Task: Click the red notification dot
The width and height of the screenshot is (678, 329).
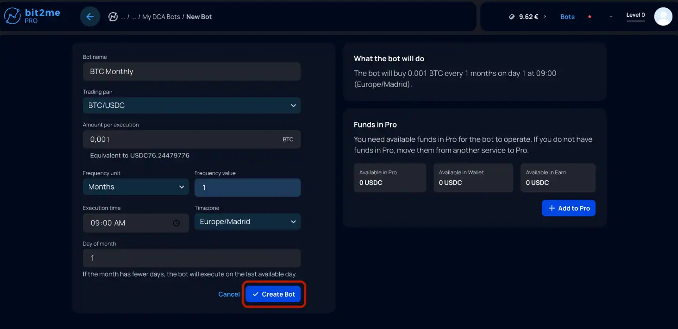Action: (x=590, y=17)
